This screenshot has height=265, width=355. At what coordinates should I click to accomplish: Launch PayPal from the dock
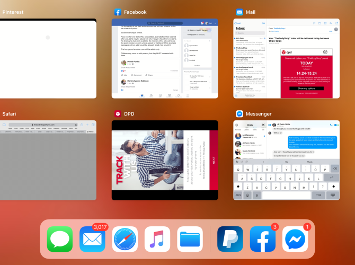coord(230,239)
